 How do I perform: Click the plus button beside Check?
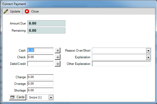(x=57, y=57)
